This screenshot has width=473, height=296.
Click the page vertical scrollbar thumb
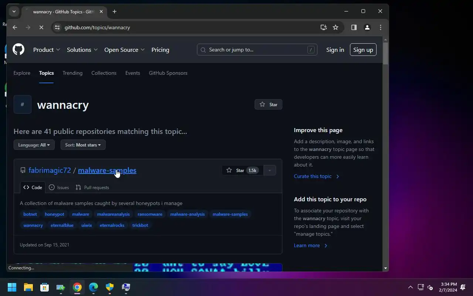click(x=386, y=54)
